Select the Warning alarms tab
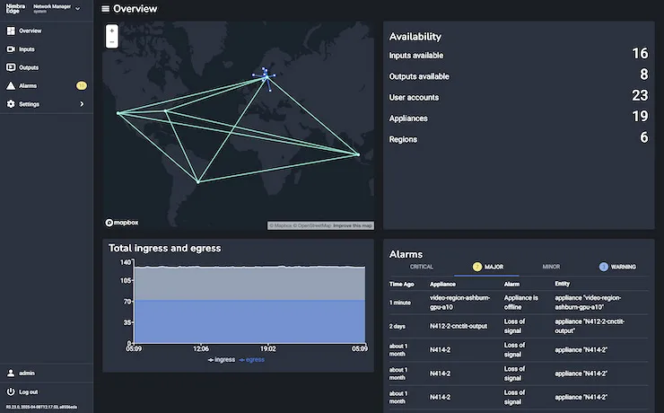The width and height of the screenshot is (664, 413). point(617,267)
